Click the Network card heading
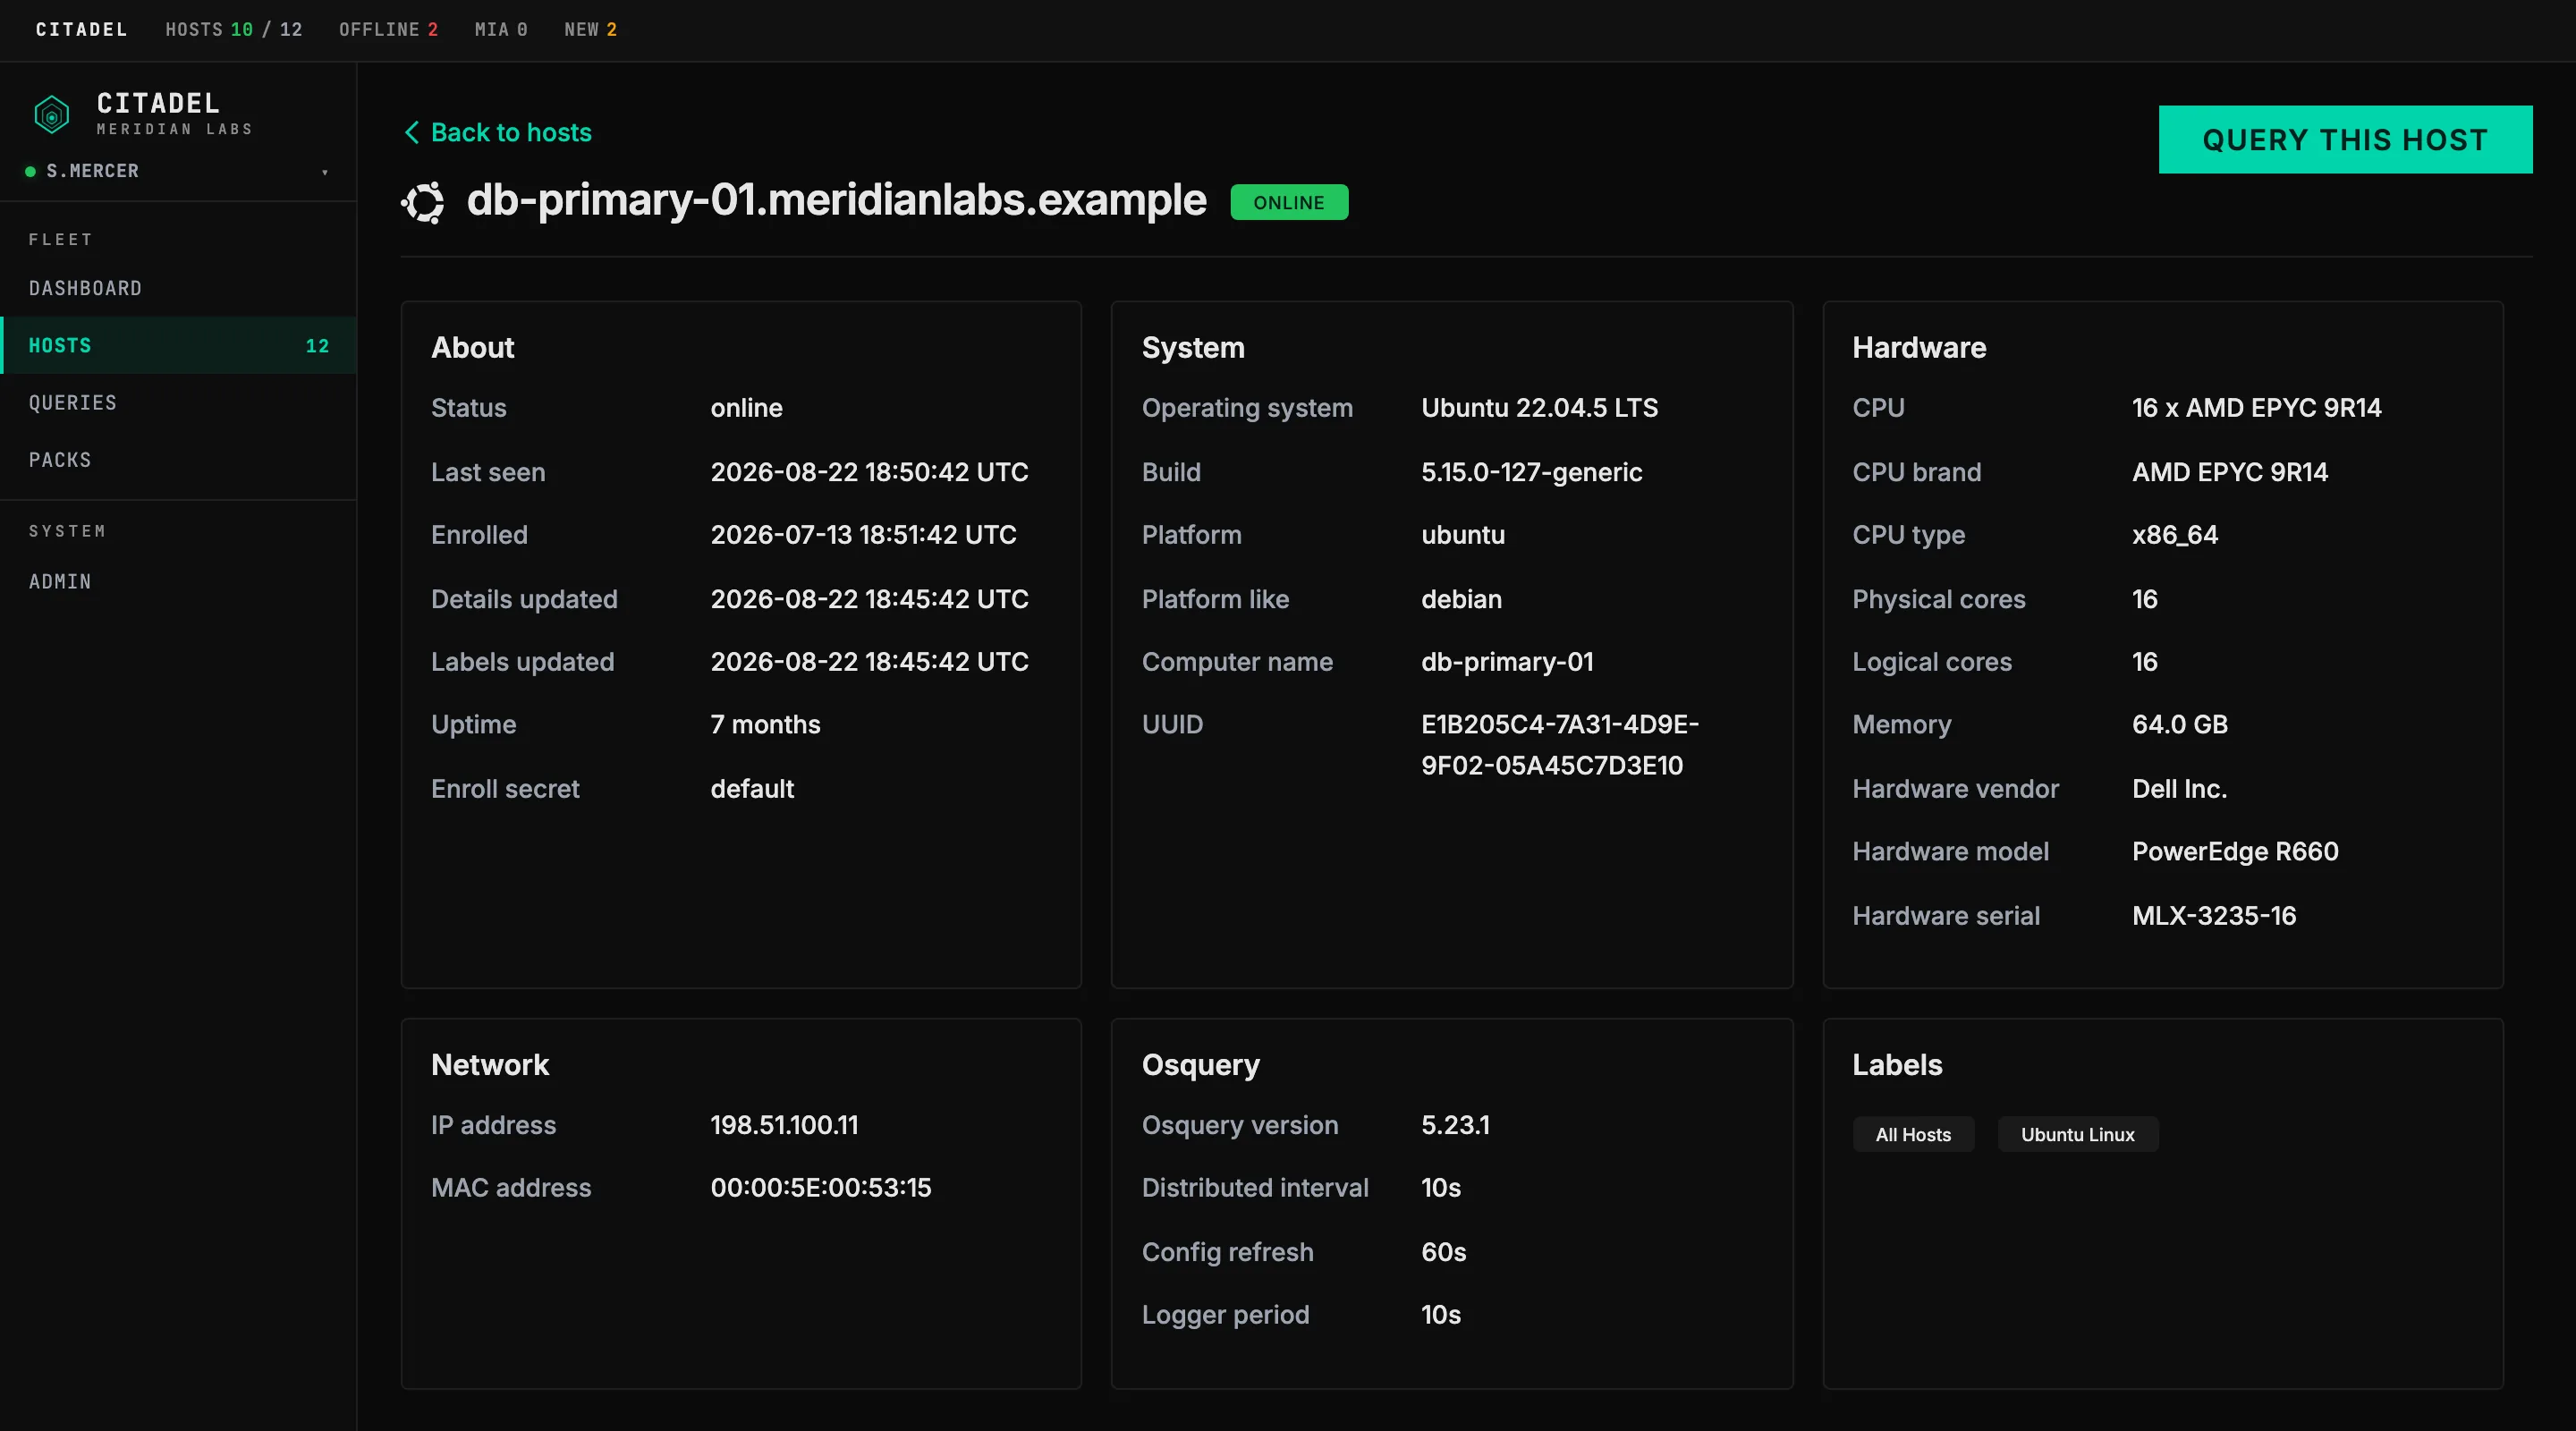2576x1431 pixels. point(490,1065)
